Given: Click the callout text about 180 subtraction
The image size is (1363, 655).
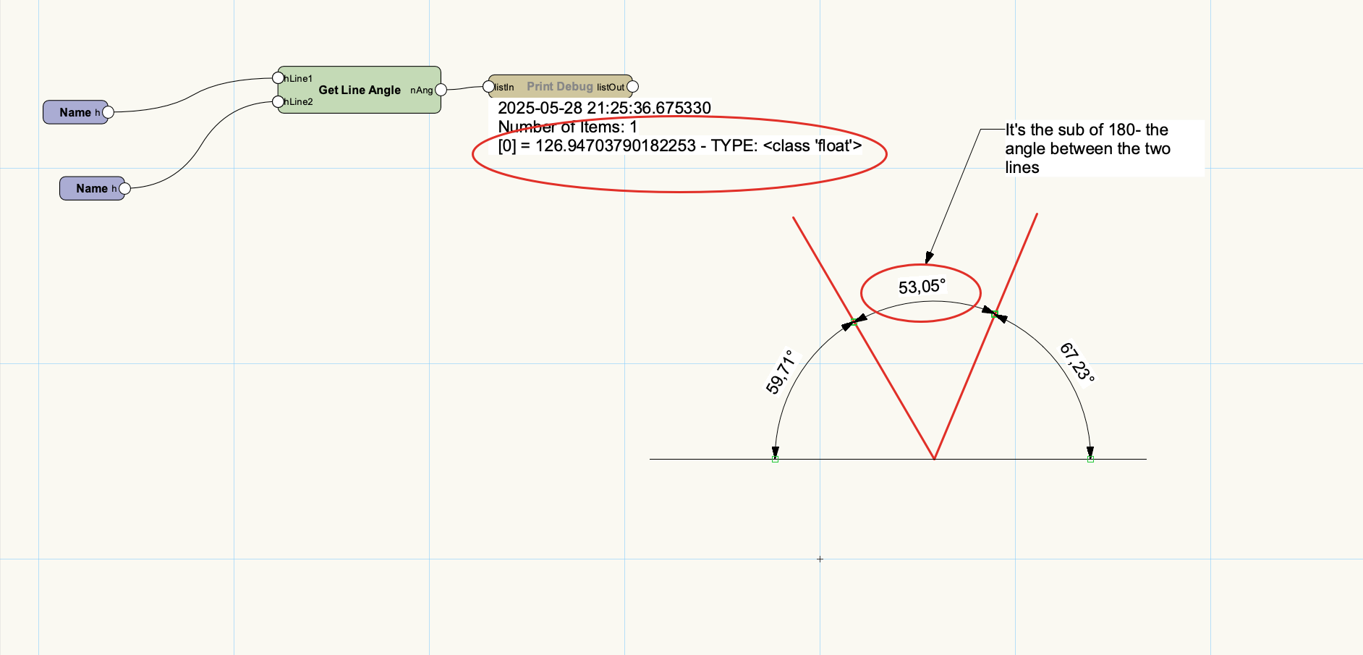Looking at the screenshot, I should [1087, 148].
